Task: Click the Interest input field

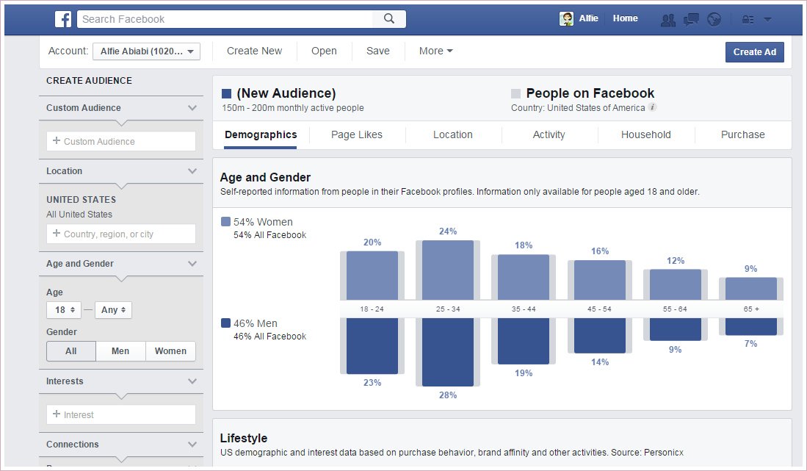Action: click(x=121, y=414)
